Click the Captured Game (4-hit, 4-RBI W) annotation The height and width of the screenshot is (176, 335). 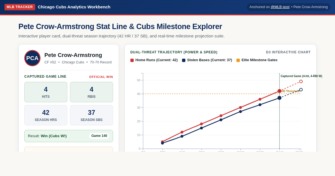pyautogui.click(x=301, y=76)
